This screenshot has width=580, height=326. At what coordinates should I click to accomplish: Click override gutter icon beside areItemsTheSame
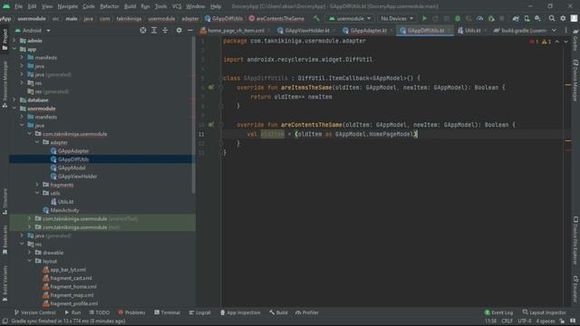(211, 87)
